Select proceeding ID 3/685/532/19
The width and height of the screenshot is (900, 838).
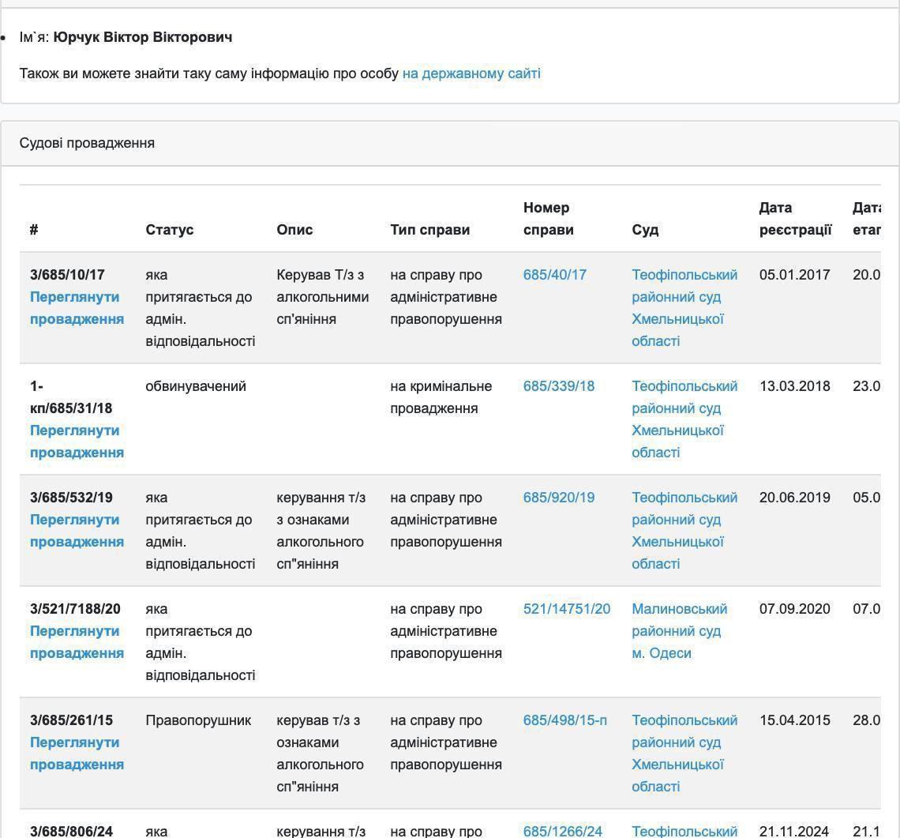tap(71, 498)
